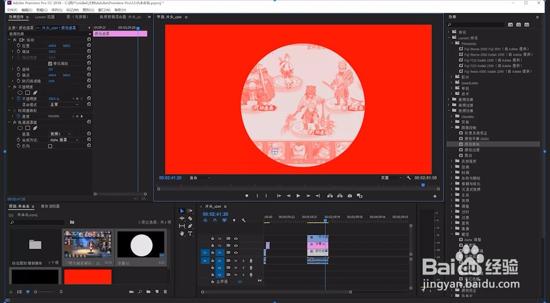Go to In point in program monitor
550x303 pixels.
[279, 196]
